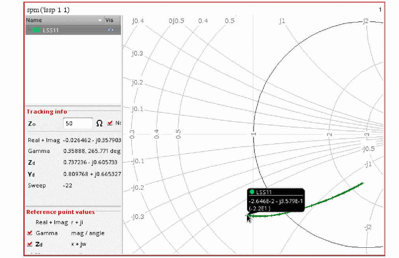Open the Name column dropdown arrow
This screenshot has height=258, width=399.
[100, 20]
